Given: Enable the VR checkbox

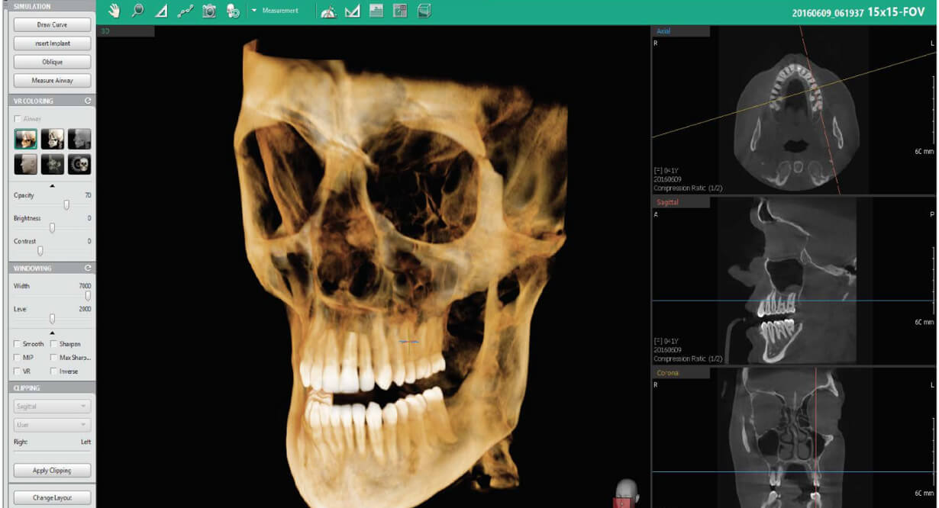Looking at the screenshot, I should coord(18,371).
